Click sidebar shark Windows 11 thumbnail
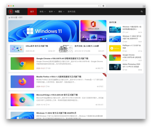The width and height of the screenshot is (152, 128). [115, 30]
